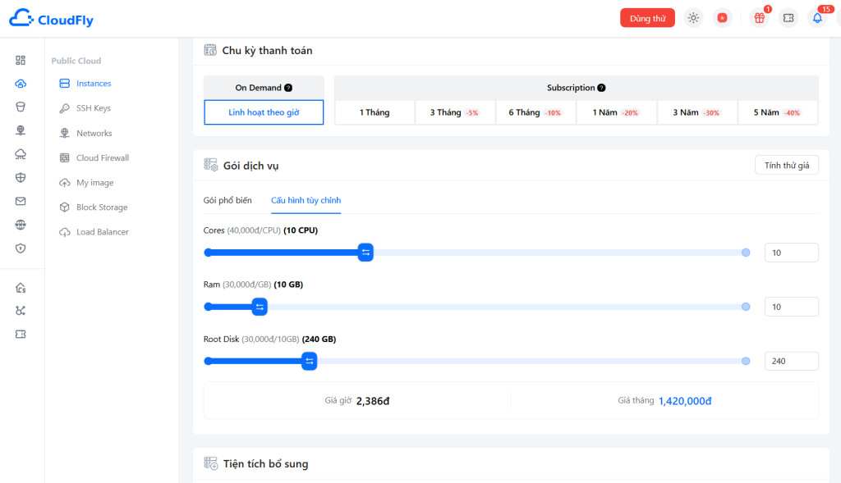Select the 1 Năm subscription period
The height and width of the screenshot is (483, 841).
pos(616,112)
